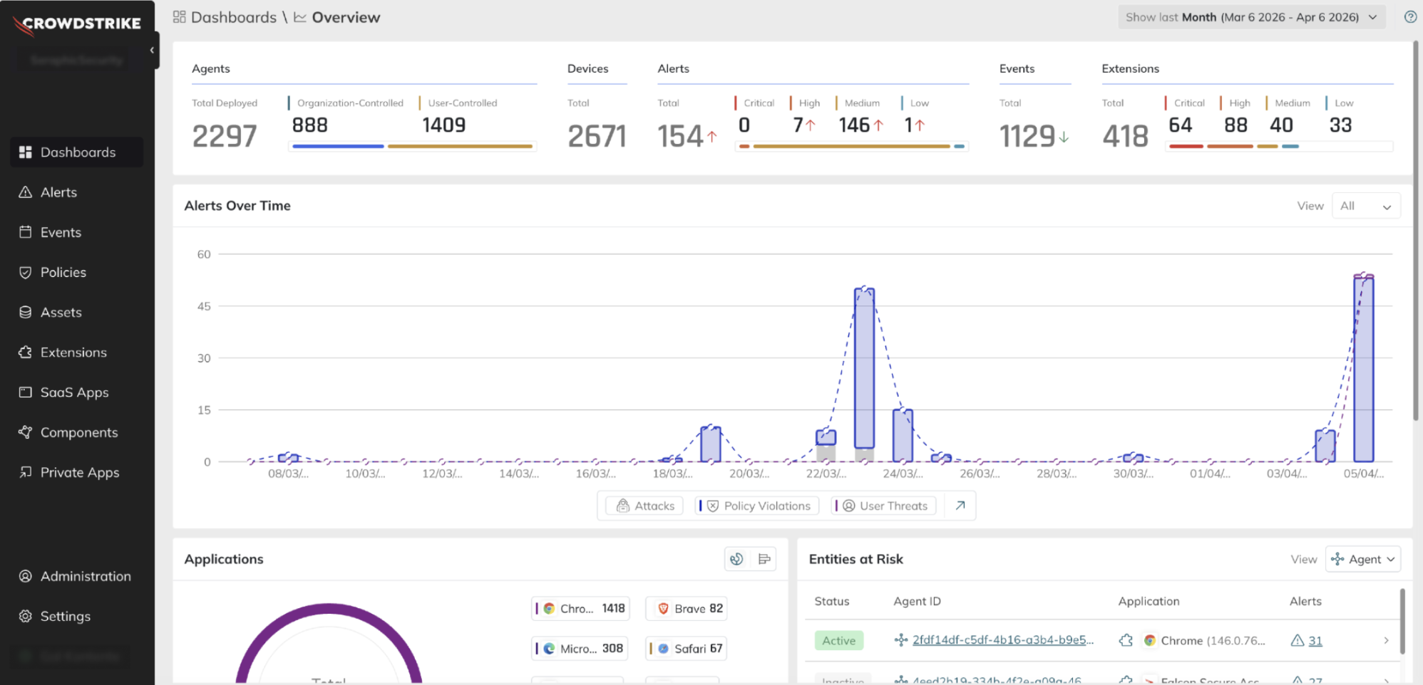Open Dashboards in the sidebar
This screenshot has height=685, width=1423.
(77, 152)
